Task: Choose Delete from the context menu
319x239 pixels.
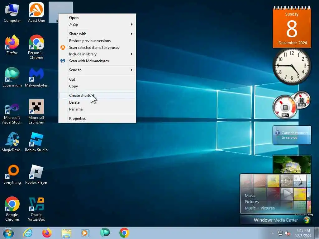Action: (x=97, y=102)
